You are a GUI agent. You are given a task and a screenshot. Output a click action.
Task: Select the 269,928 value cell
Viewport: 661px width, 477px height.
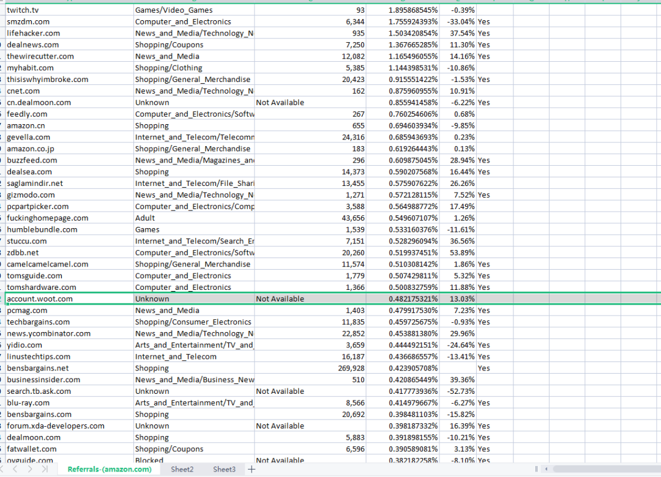[310, 368]
